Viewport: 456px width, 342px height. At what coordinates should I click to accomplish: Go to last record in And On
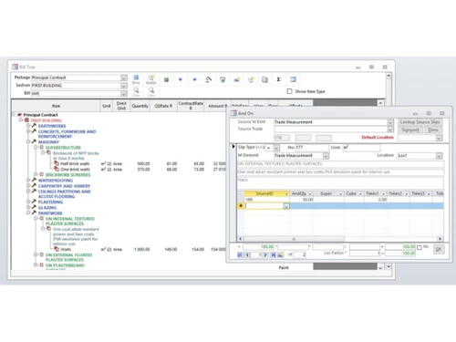[274, 254]
